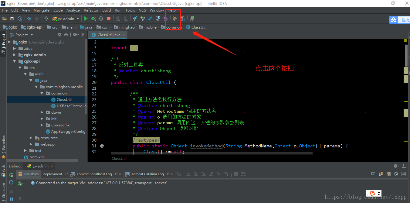Open the Refactor menu

point(91,10)
